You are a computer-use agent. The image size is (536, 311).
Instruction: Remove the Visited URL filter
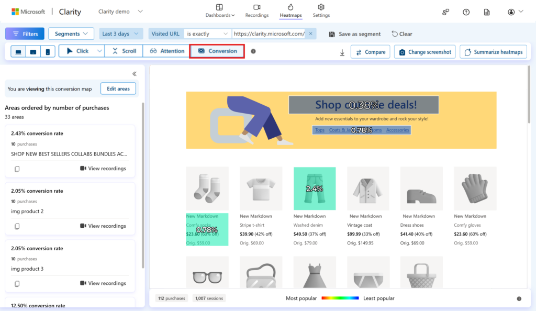click(x=310, y=34)
